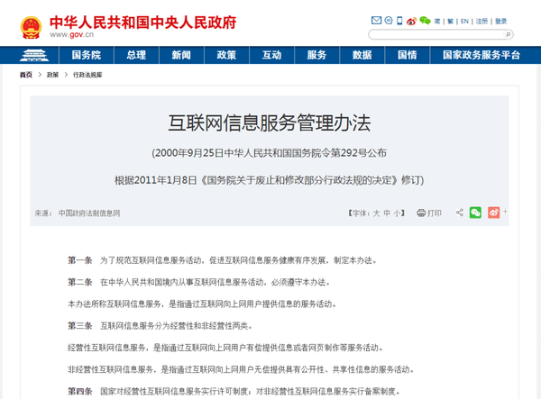Switch to English EN version

pos(464,22)
